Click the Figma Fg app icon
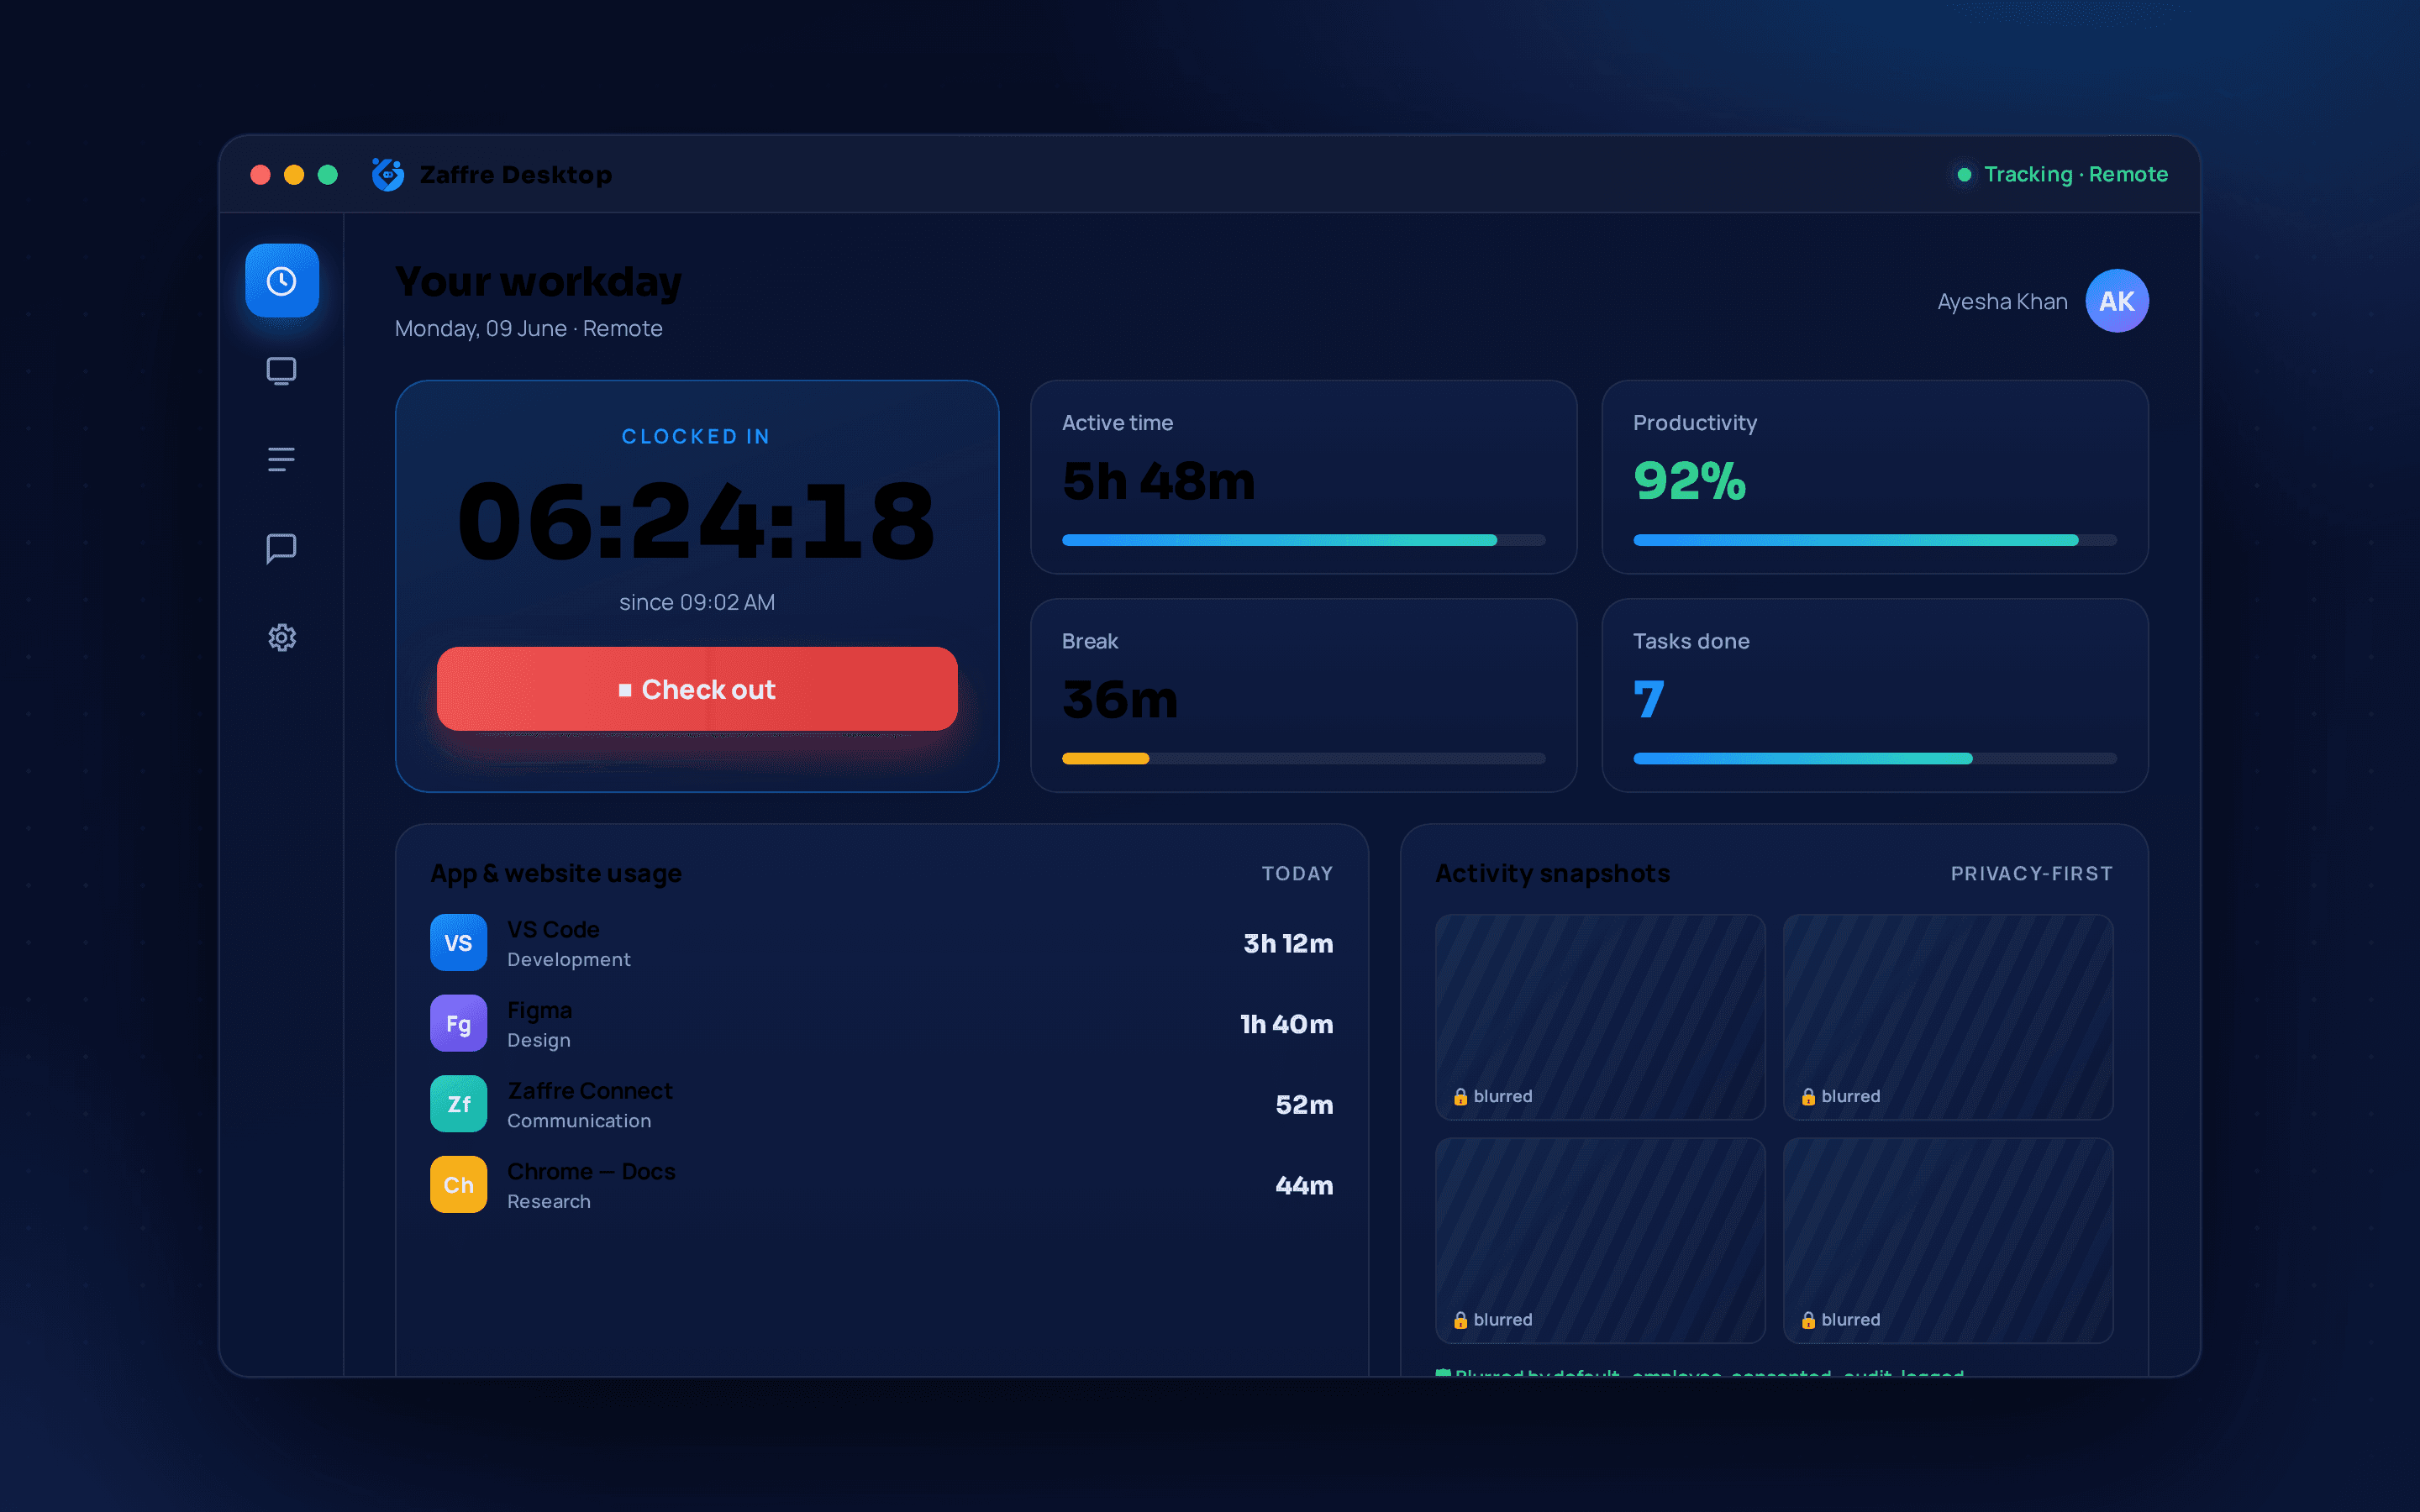Image resolution: width=2420 pixels, height=1512 pixels. point(459,1024)
